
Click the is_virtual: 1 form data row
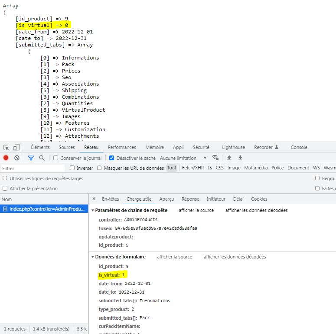point(112,275)
